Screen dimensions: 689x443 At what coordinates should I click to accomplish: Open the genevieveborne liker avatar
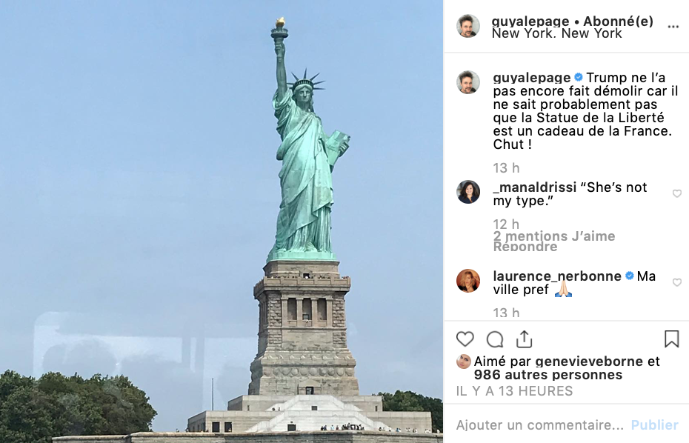coord(463,362)
